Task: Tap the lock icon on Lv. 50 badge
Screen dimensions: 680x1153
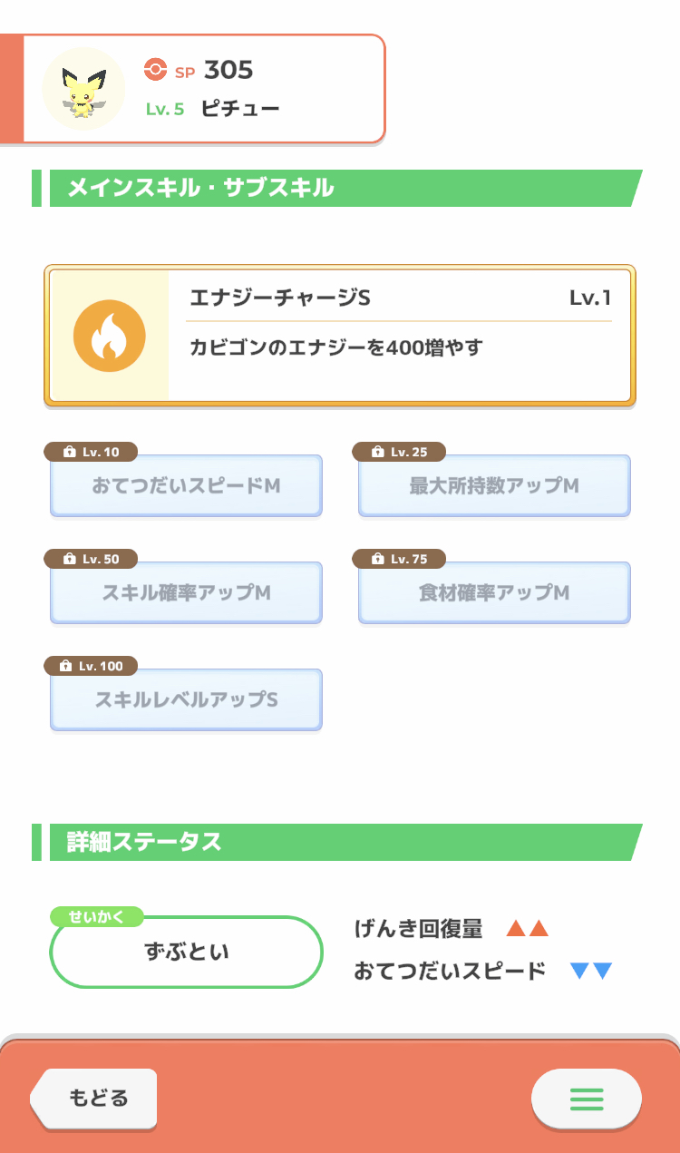Action: click(70, 559)
